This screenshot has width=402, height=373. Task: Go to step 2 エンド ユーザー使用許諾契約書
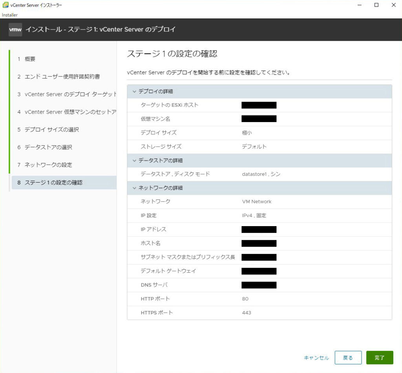pyautogui.click(x=58, y=77)
